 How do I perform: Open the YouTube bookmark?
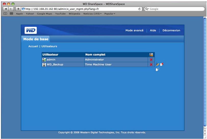click(60, 14)
